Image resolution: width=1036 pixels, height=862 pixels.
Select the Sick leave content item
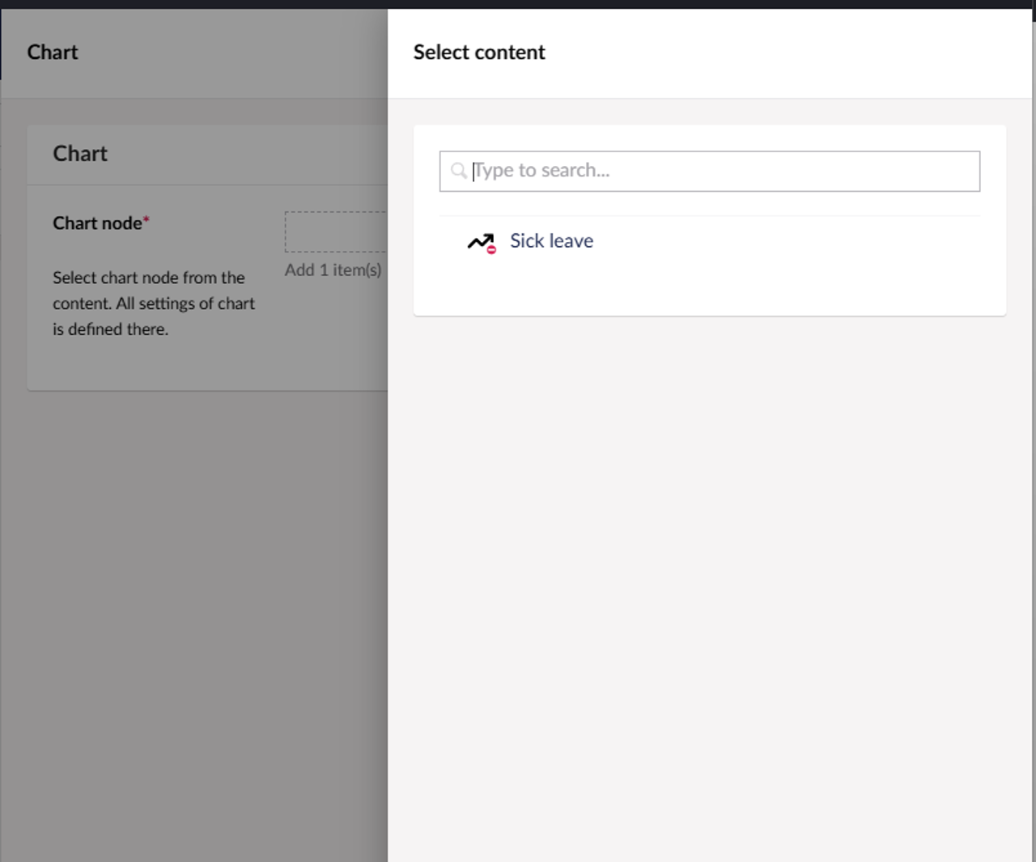point(551,241)
